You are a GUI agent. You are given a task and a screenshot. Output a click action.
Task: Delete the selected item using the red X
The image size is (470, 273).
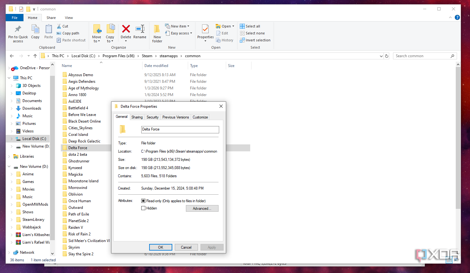tap(126, 29)
